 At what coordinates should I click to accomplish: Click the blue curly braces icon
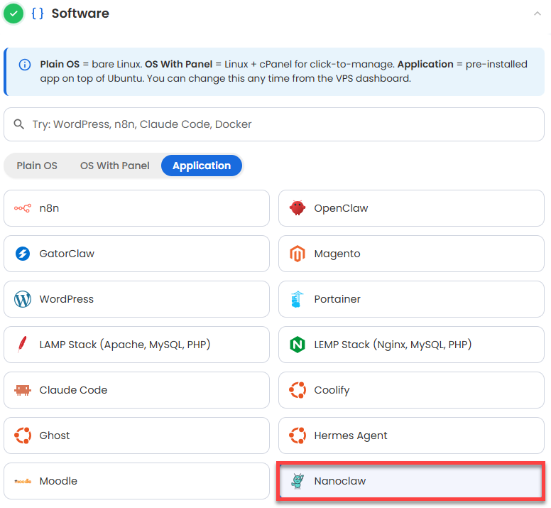(38, 13)
